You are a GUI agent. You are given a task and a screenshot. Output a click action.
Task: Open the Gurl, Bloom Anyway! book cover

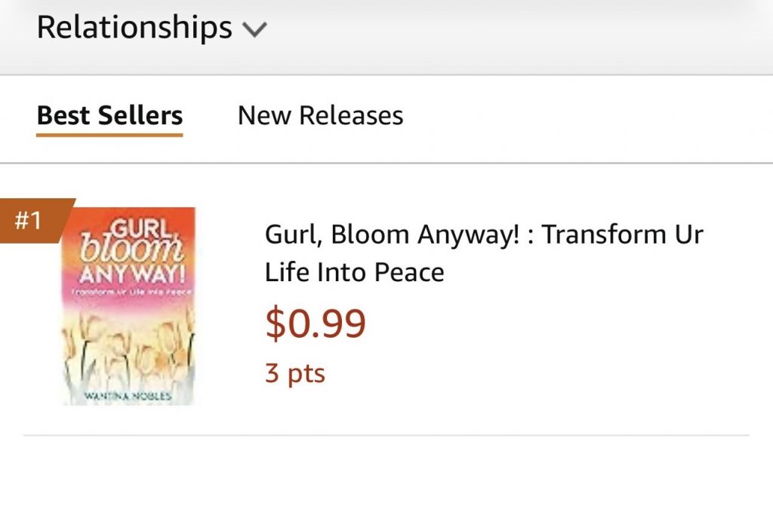(x=128, y=306)
